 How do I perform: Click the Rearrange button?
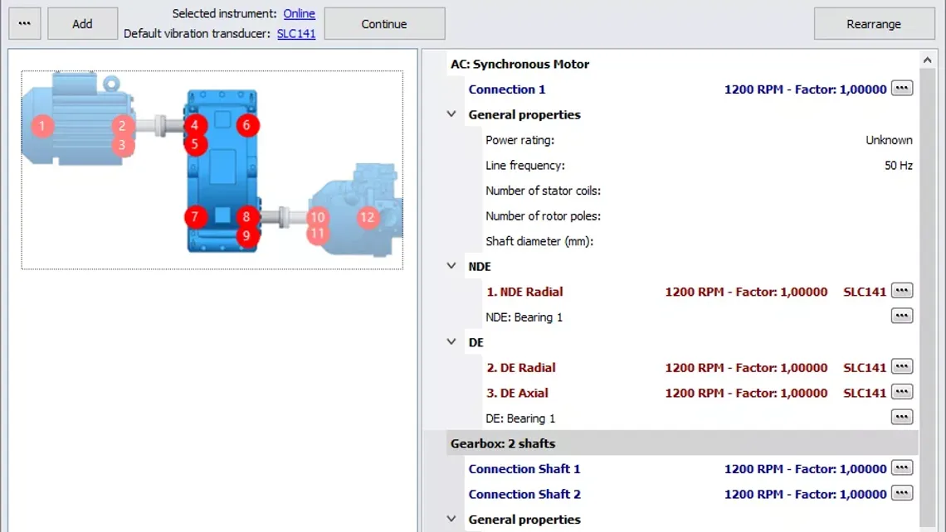tap(874, 24)
